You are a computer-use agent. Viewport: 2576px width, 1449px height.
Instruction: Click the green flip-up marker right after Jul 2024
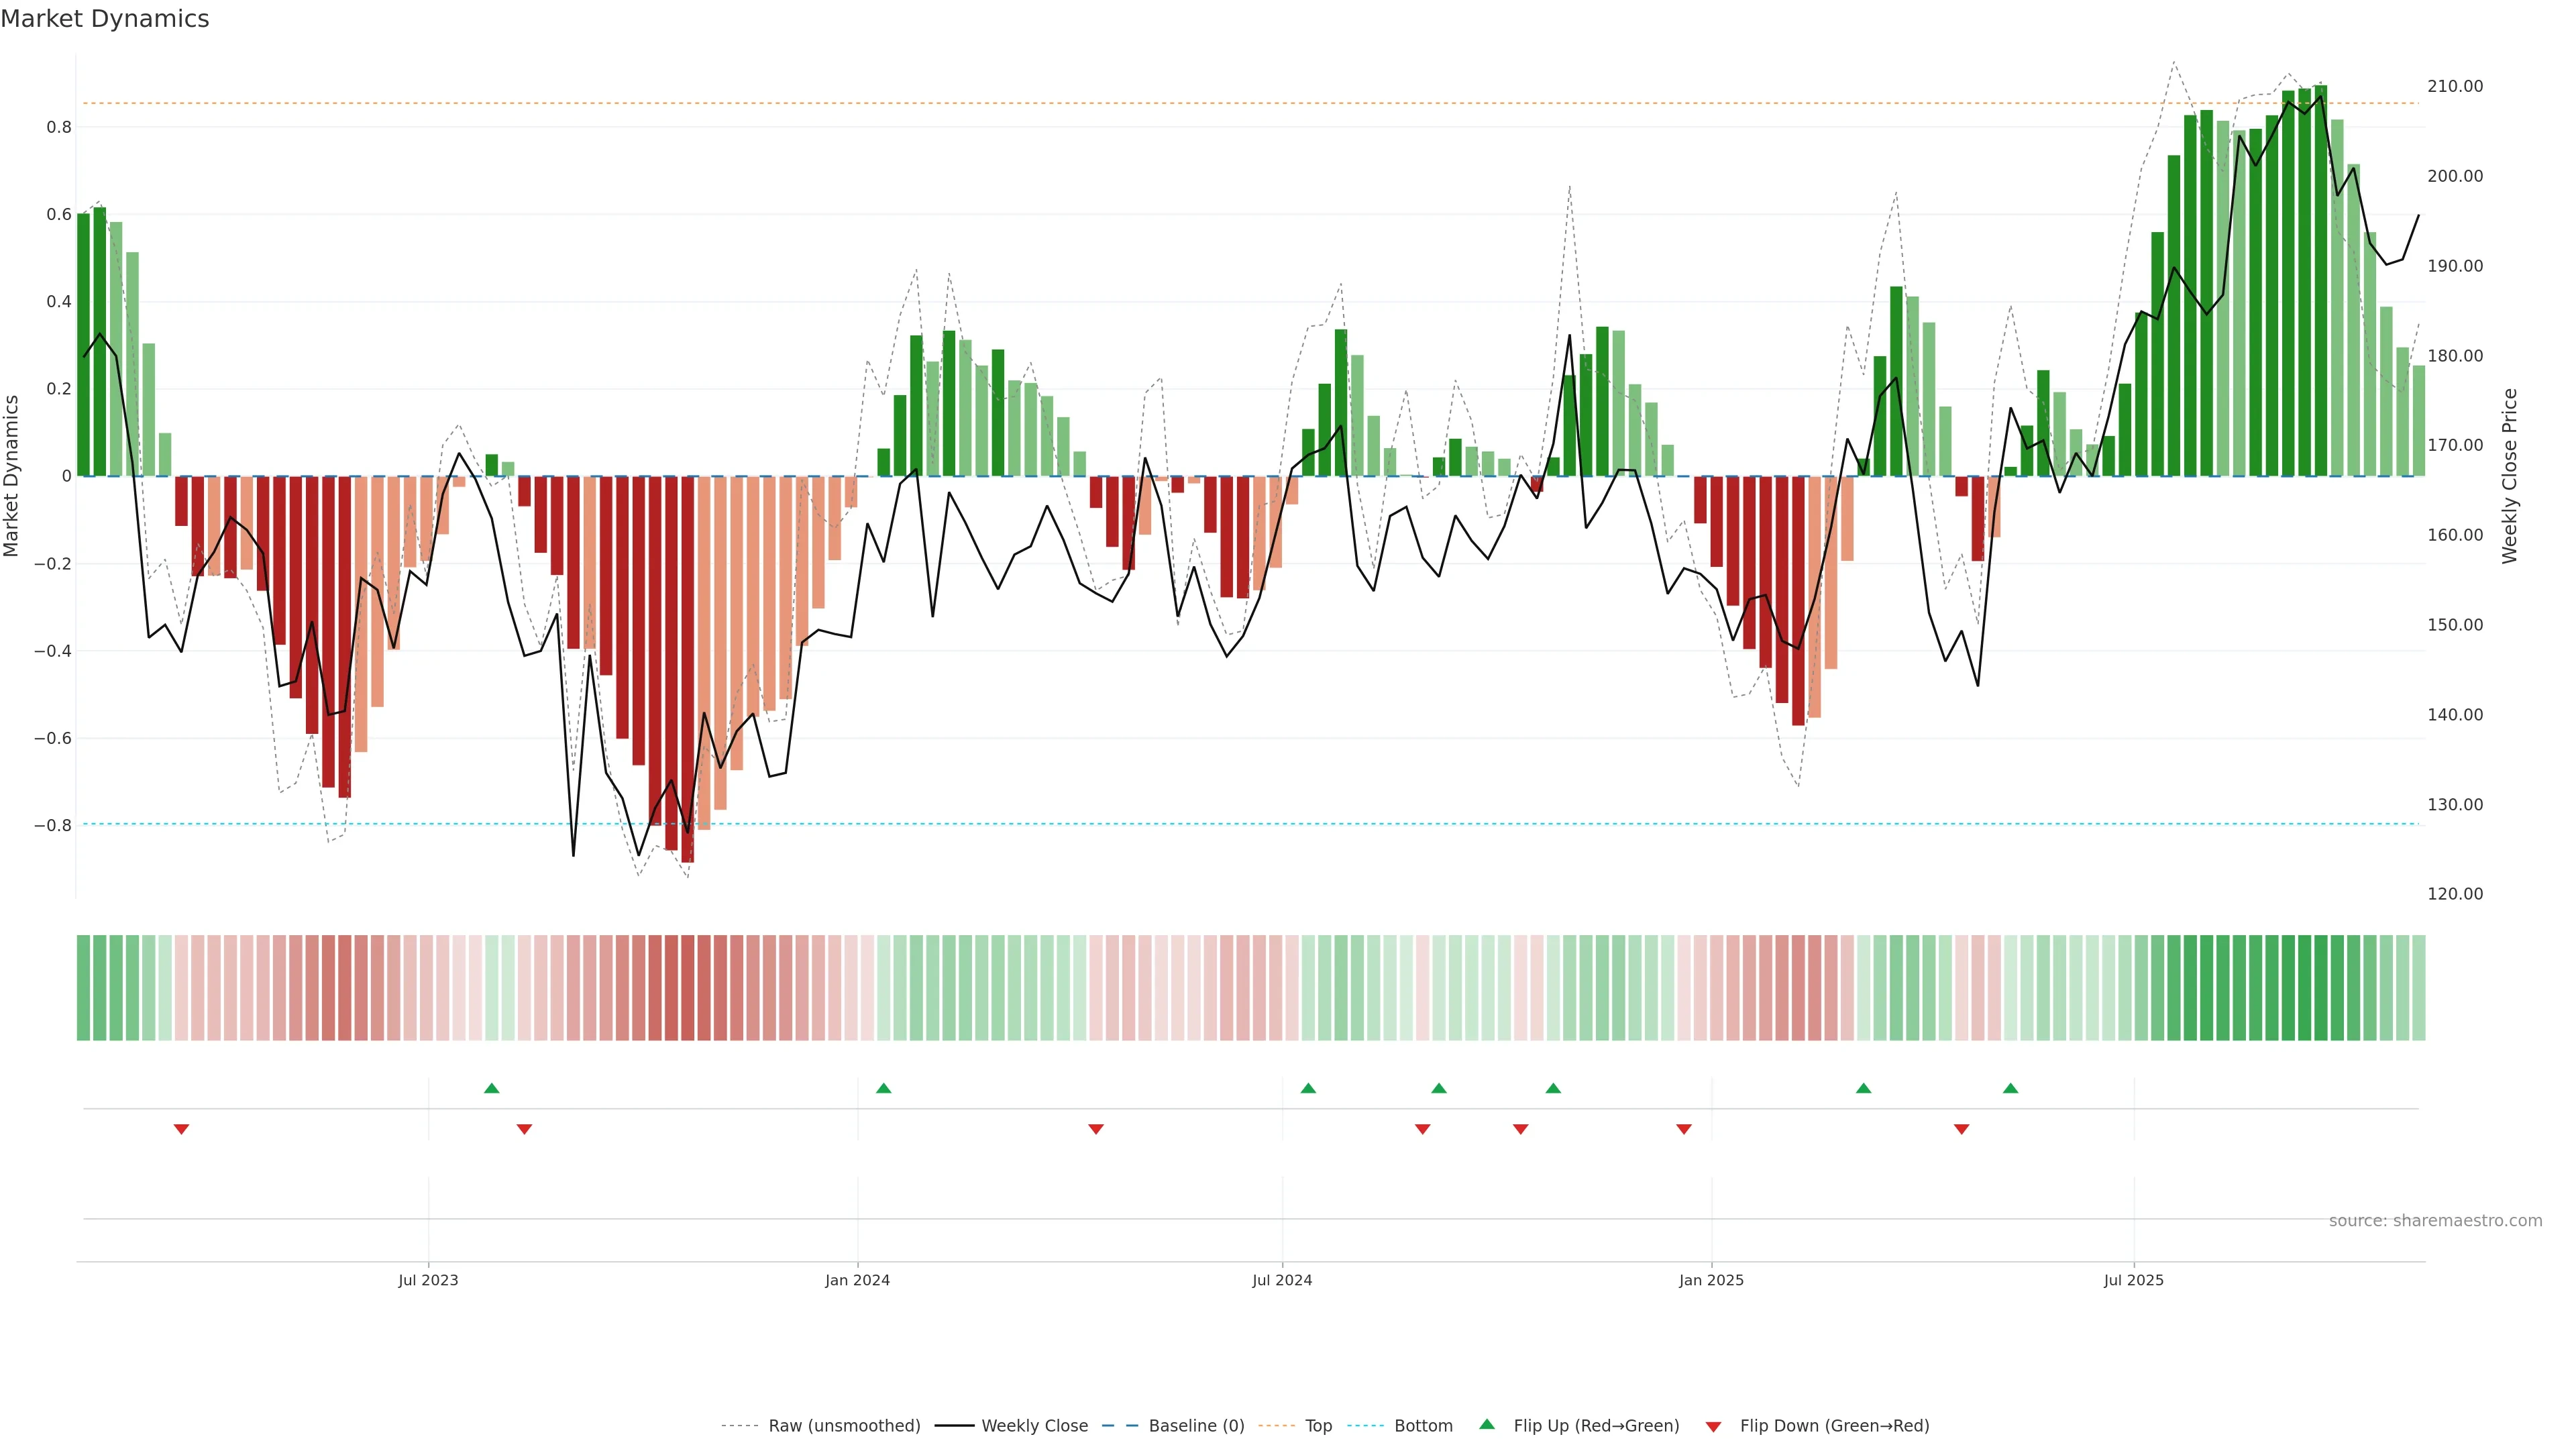[1308, 1088]
